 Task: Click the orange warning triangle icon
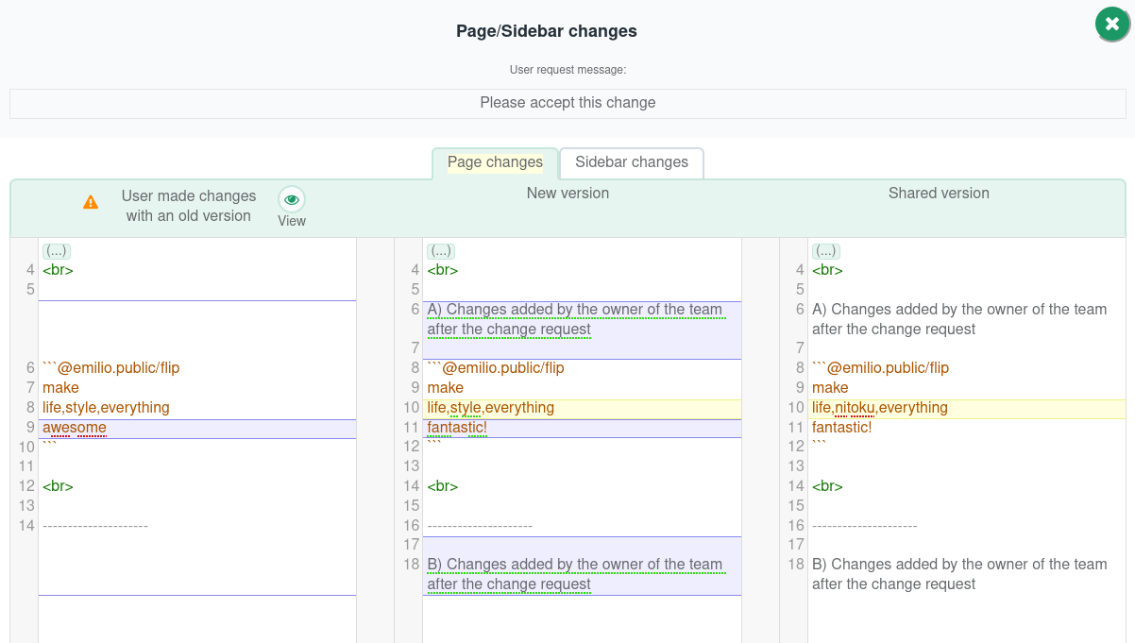pyautogui.click(x=91, y=202)
